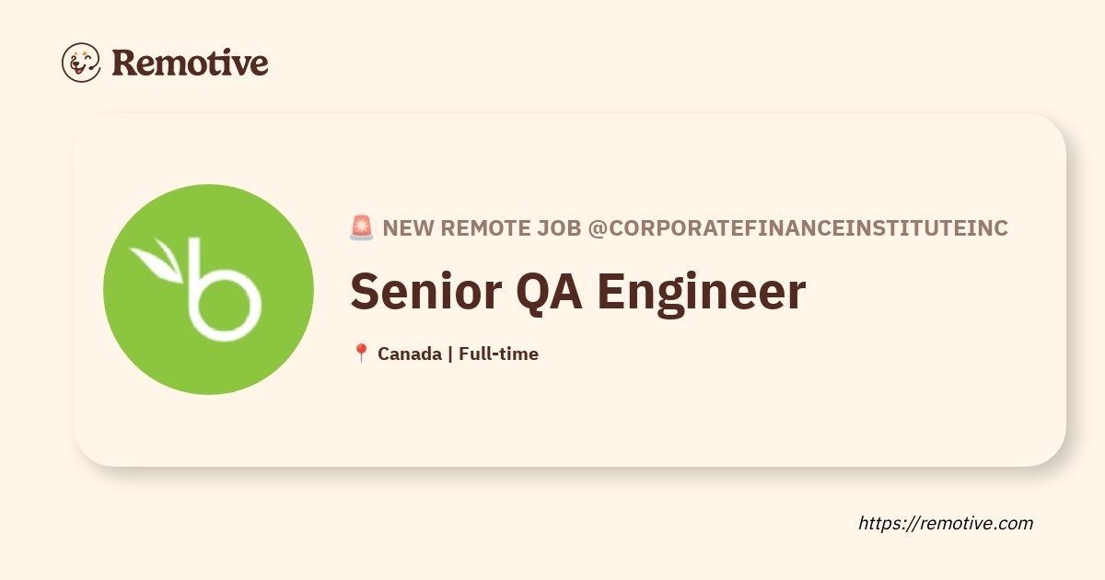Open the Senior QA Engineer job title
This screenshot has width=1105, height=580.
click(578, 291)
